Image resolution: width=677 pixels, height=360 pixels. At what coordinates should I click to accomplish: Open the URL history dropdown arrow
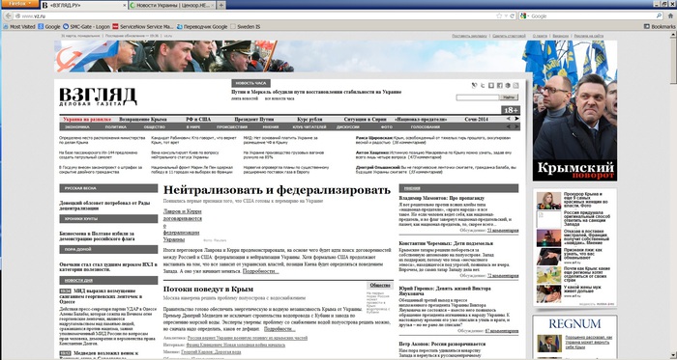506,16
